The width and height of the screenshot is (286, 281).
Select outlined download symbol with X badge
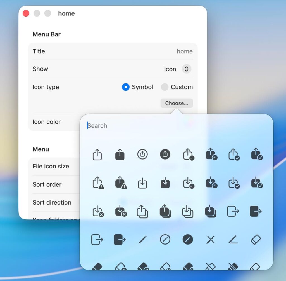[98, 211]
